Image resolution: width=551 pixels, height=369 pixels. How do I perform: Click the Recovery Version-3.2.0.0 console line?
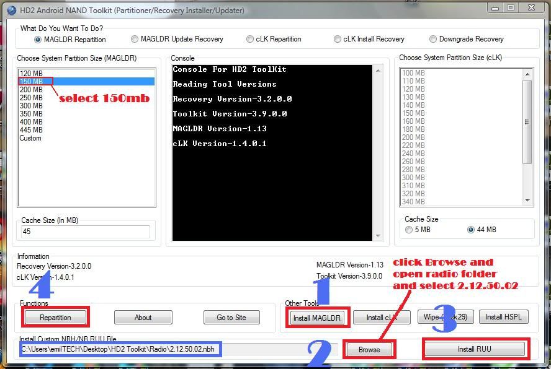(232, 99)
